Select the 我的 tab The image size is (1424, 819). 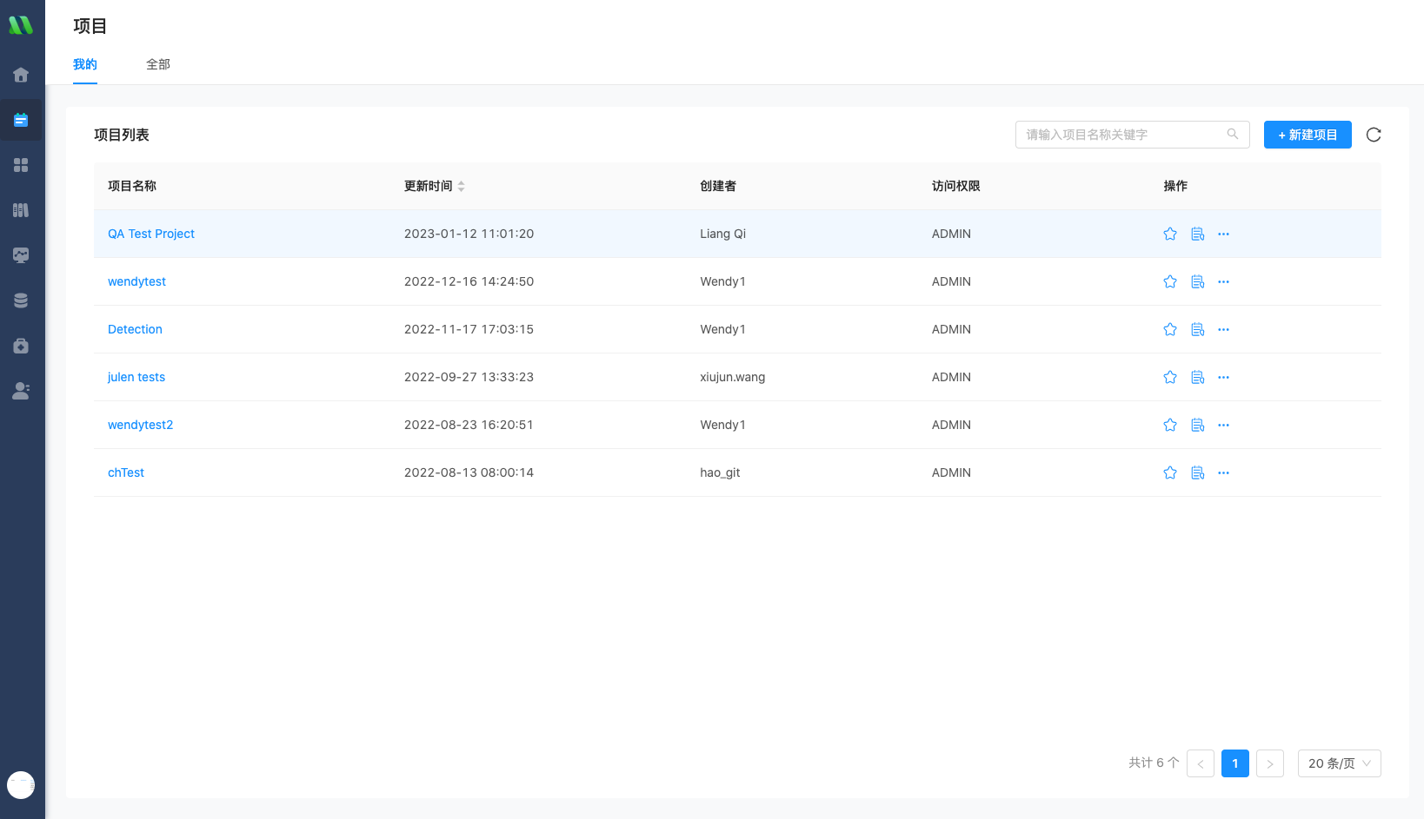tap(85, 64)
